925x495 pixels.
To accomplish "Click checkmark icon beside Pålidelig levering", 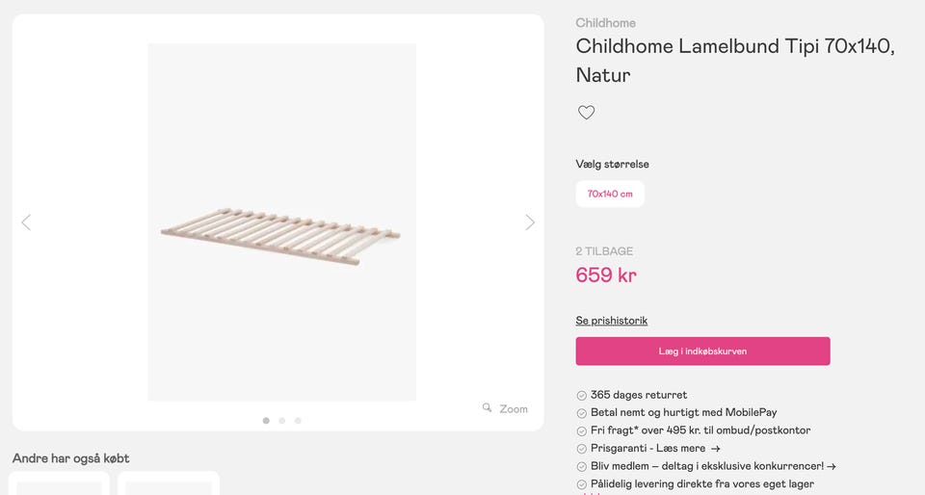I will pyautogui.click(x=582, y=484).
